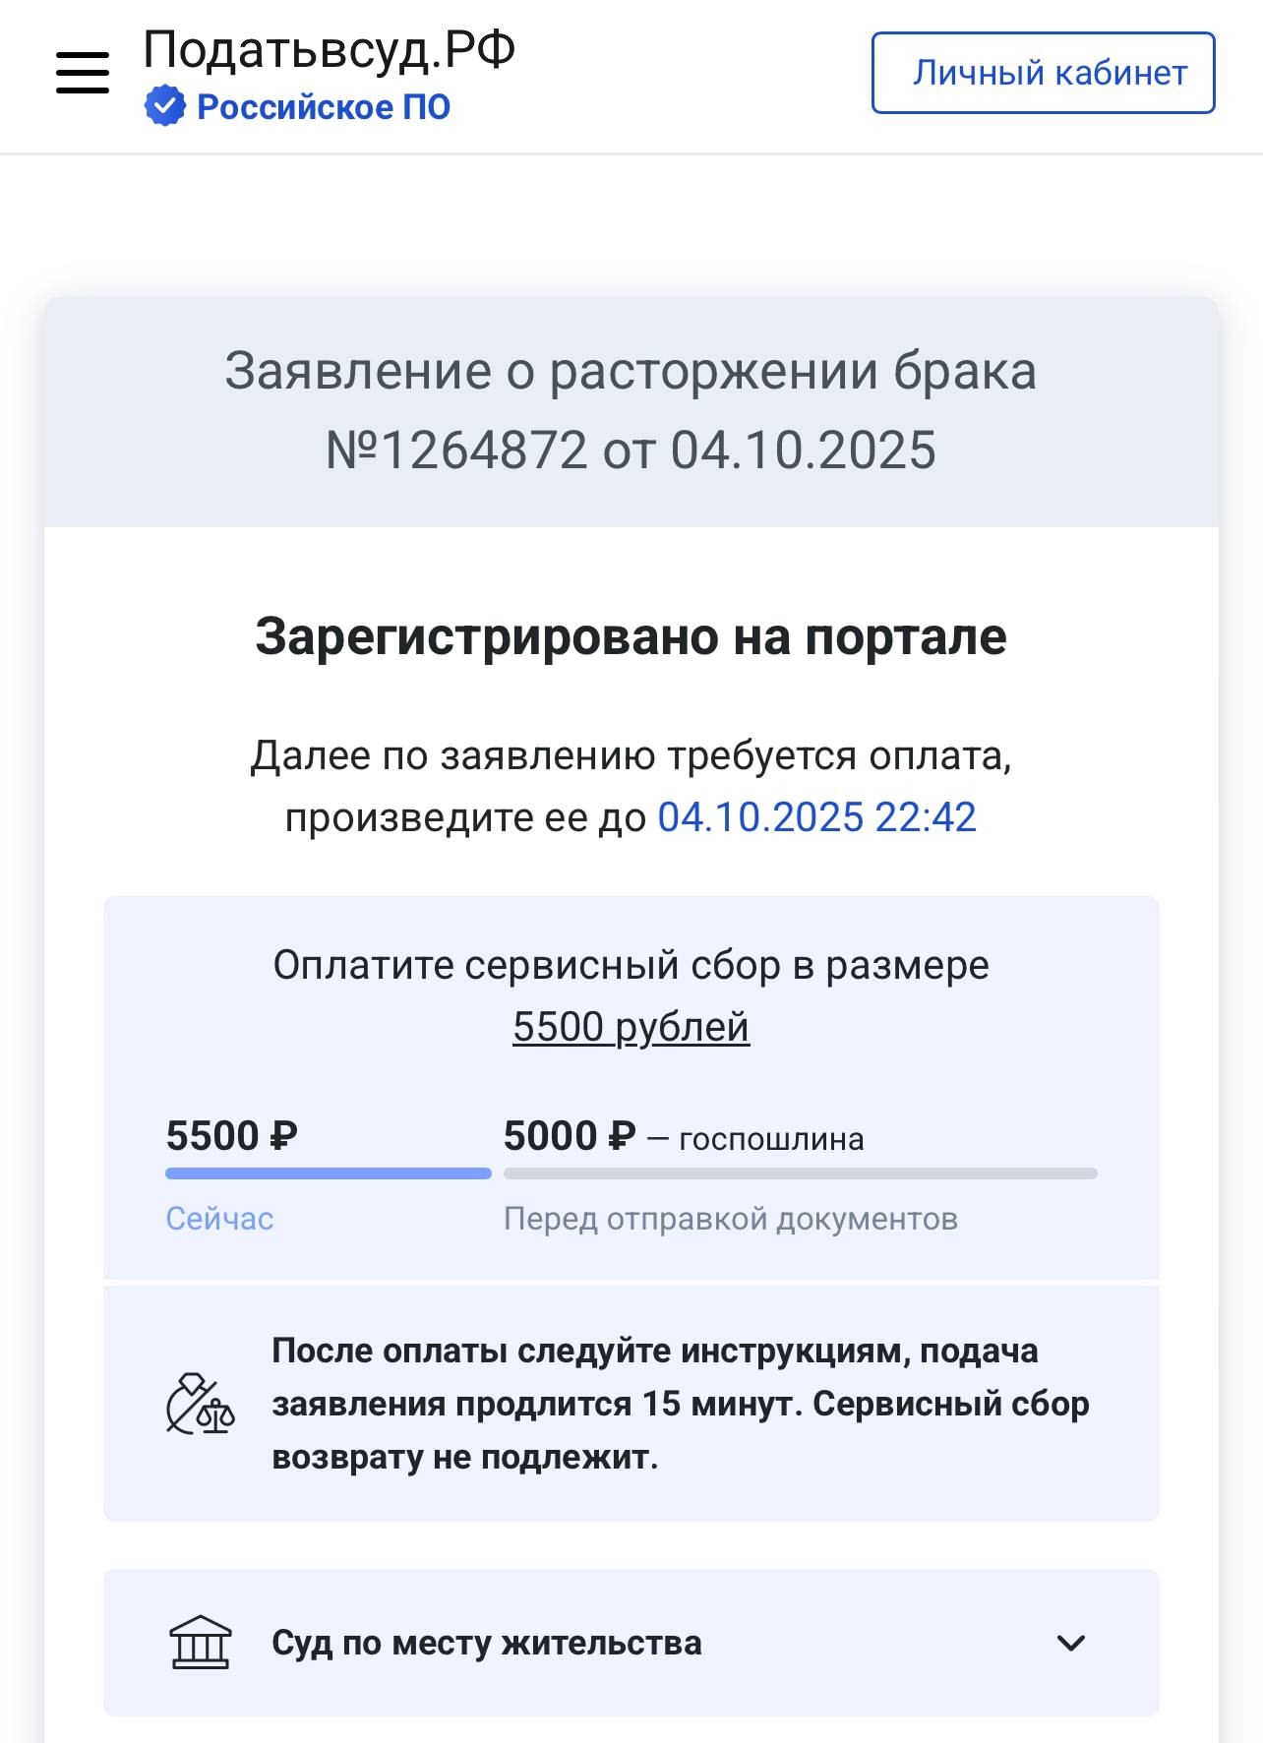Click the blue Сейчас progress bar
The width and height of the screenshot is (1263, 1743).
(328, 1173)
